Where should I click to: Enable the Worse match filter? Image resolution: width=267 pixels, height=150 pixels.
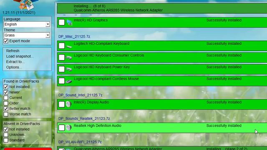click(x=6, y=114)
